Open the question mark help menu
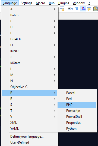The width and height of the screenshot is (98, 146). (89, 3)
